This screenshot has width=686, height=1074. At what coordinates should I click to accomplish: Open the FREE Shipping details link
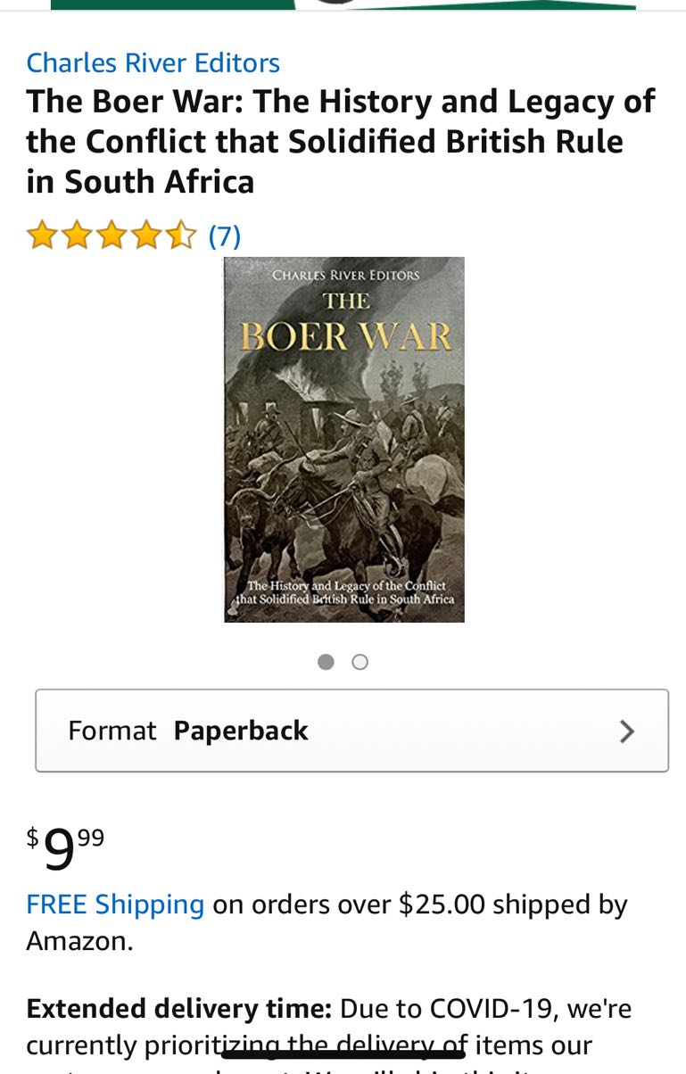115,905
